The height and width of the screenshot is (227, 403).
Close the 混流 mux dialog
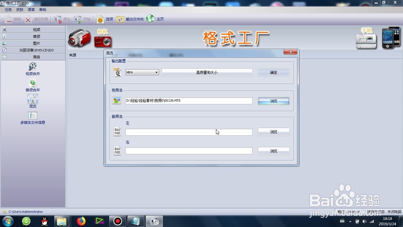291,52
